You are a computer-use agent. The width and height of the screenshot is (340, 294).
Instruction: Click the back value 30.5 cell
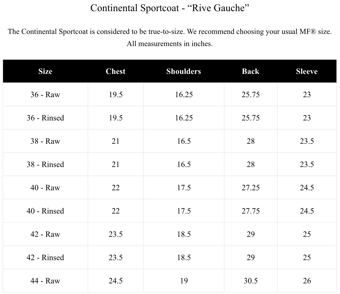(251, 281)
